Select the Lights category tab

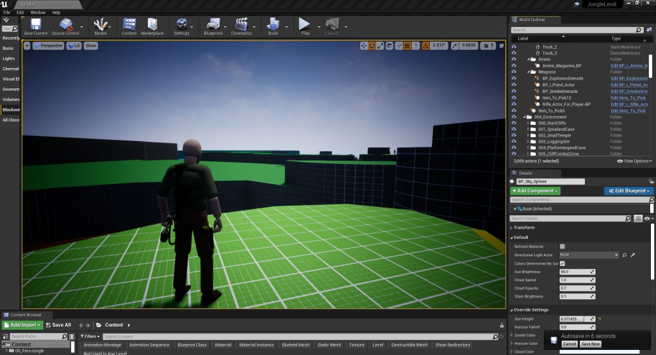[x=9, y=58]
